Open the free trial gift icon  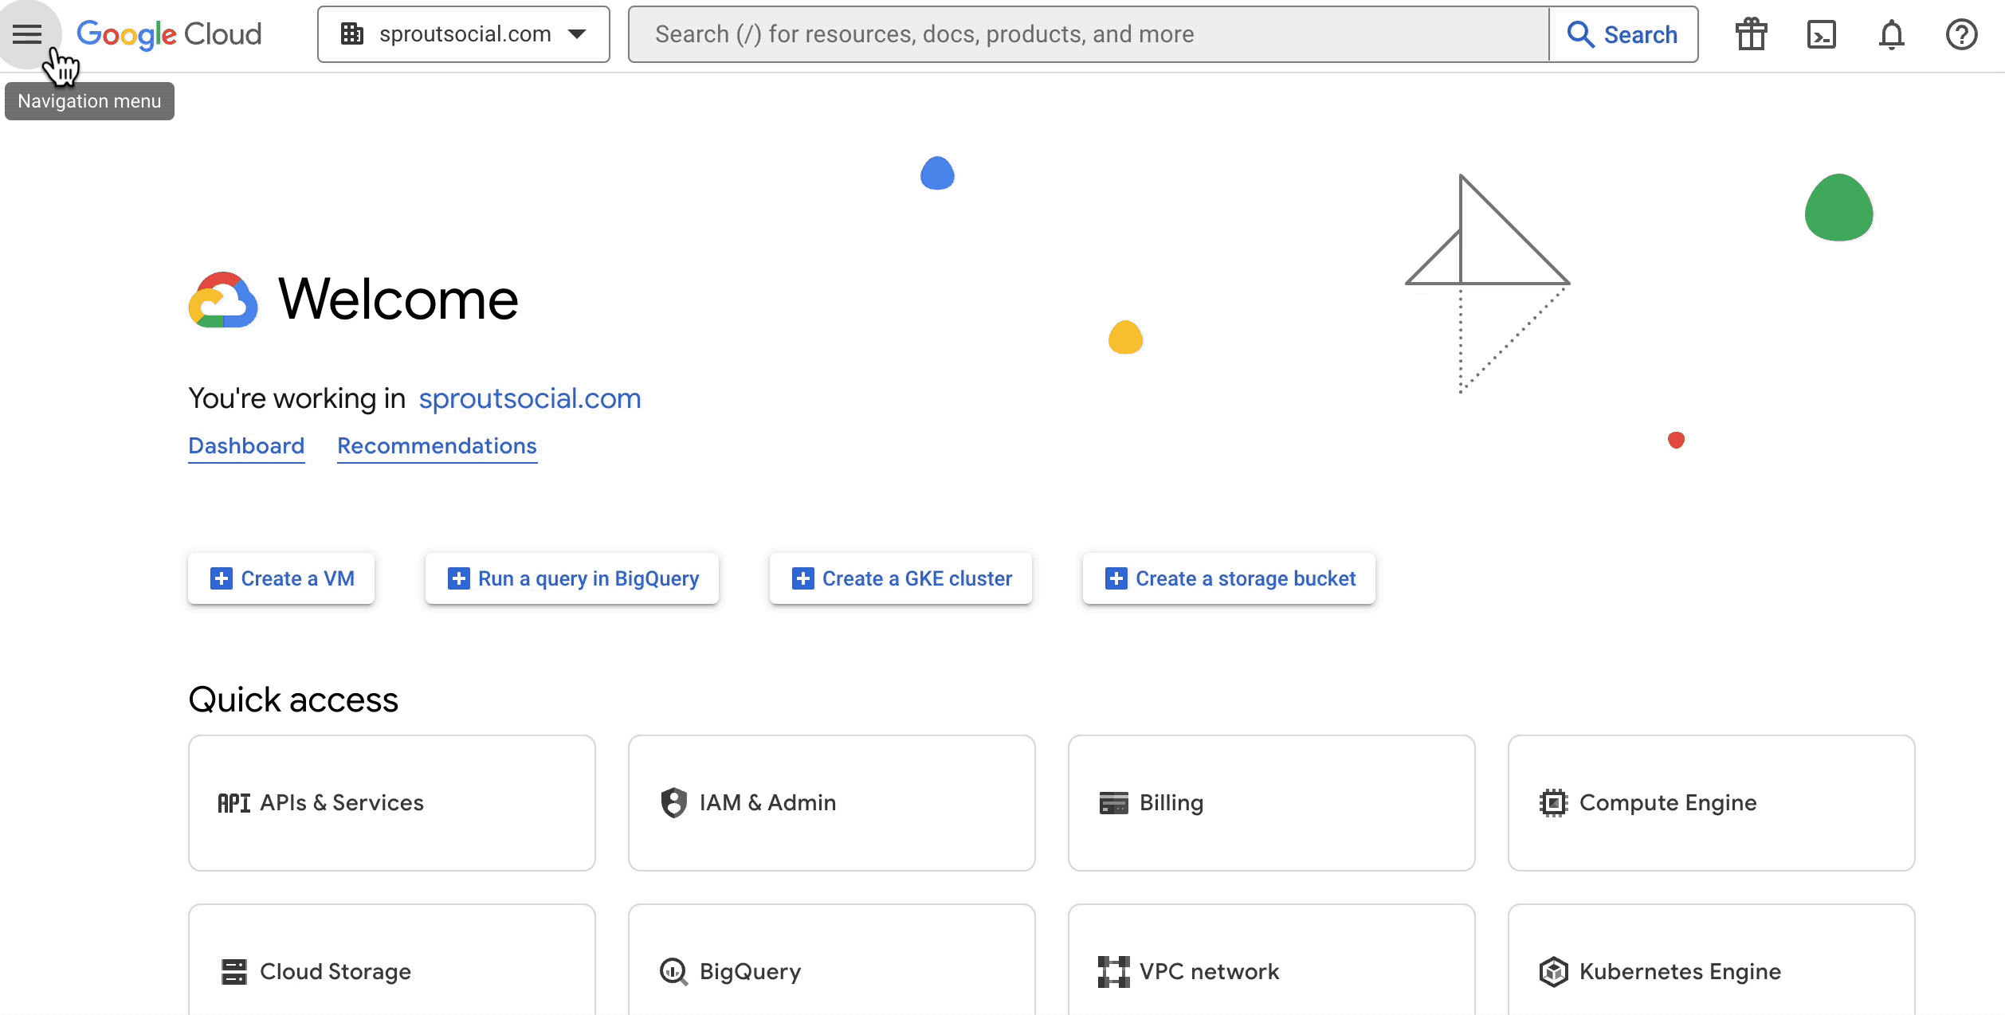tap(1751, 34)
